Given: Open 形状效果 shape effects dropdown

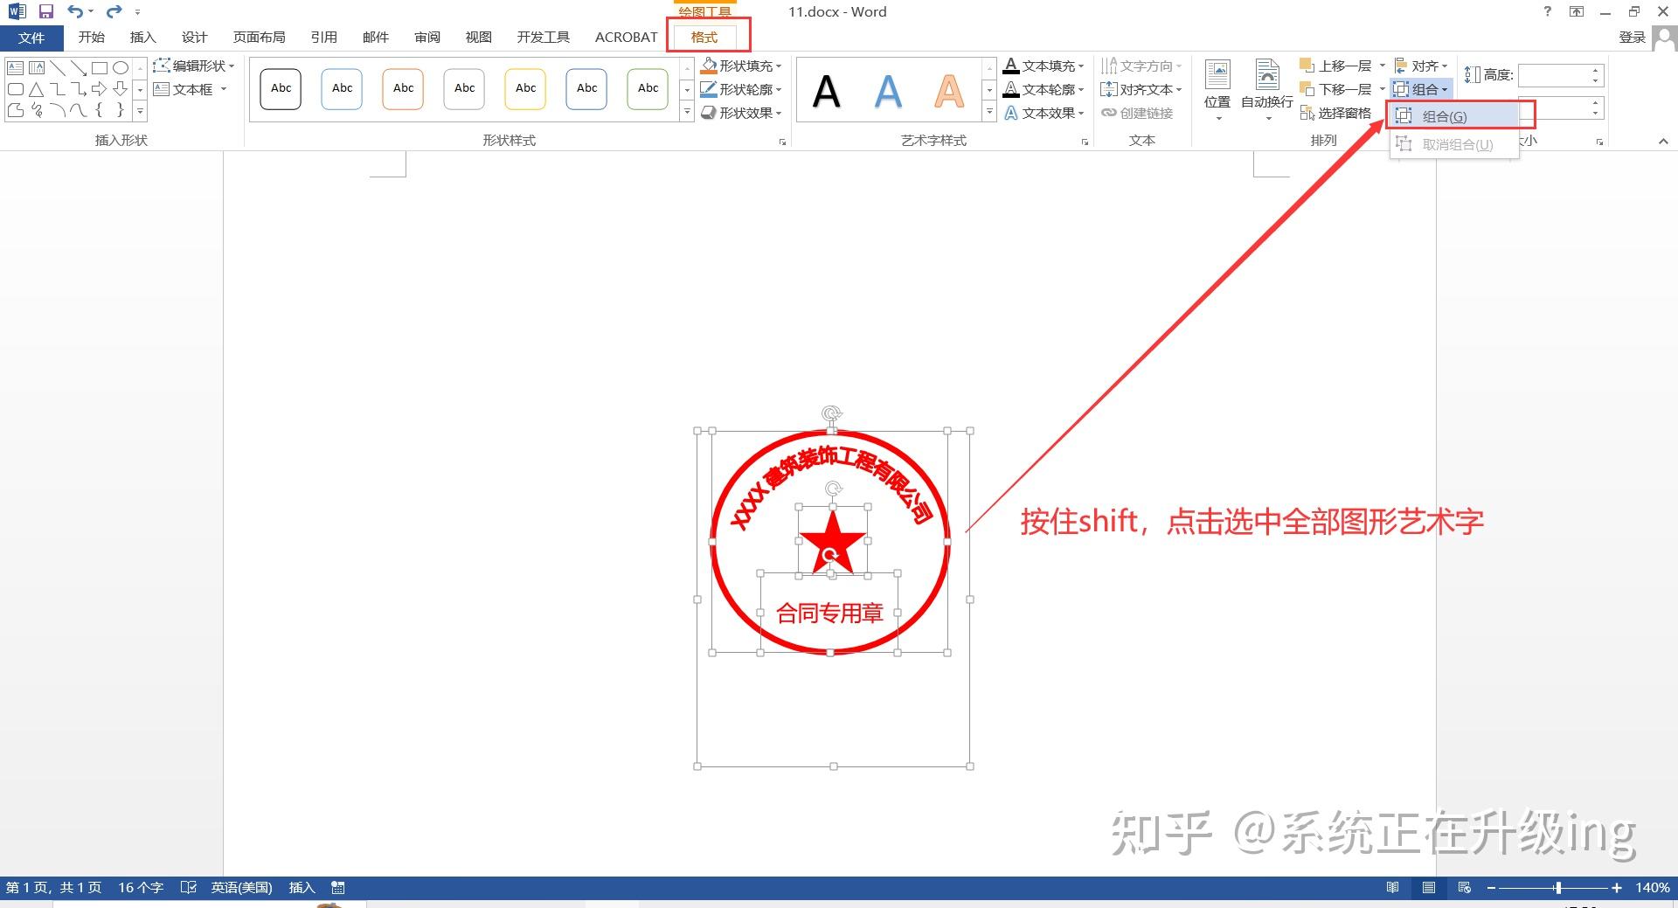Looking at the screenshot, I should (741, 113).
